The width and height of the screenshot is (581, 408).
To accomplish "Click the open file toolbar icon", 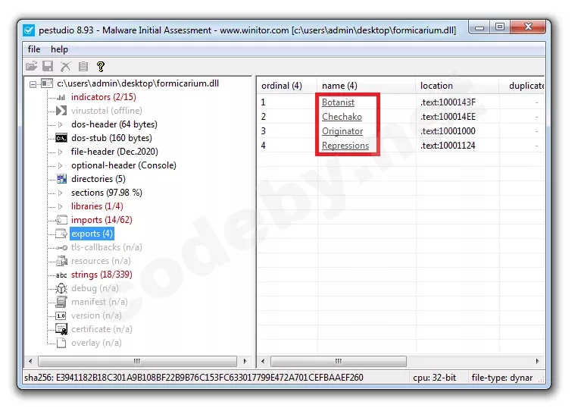I will [32, 67].
